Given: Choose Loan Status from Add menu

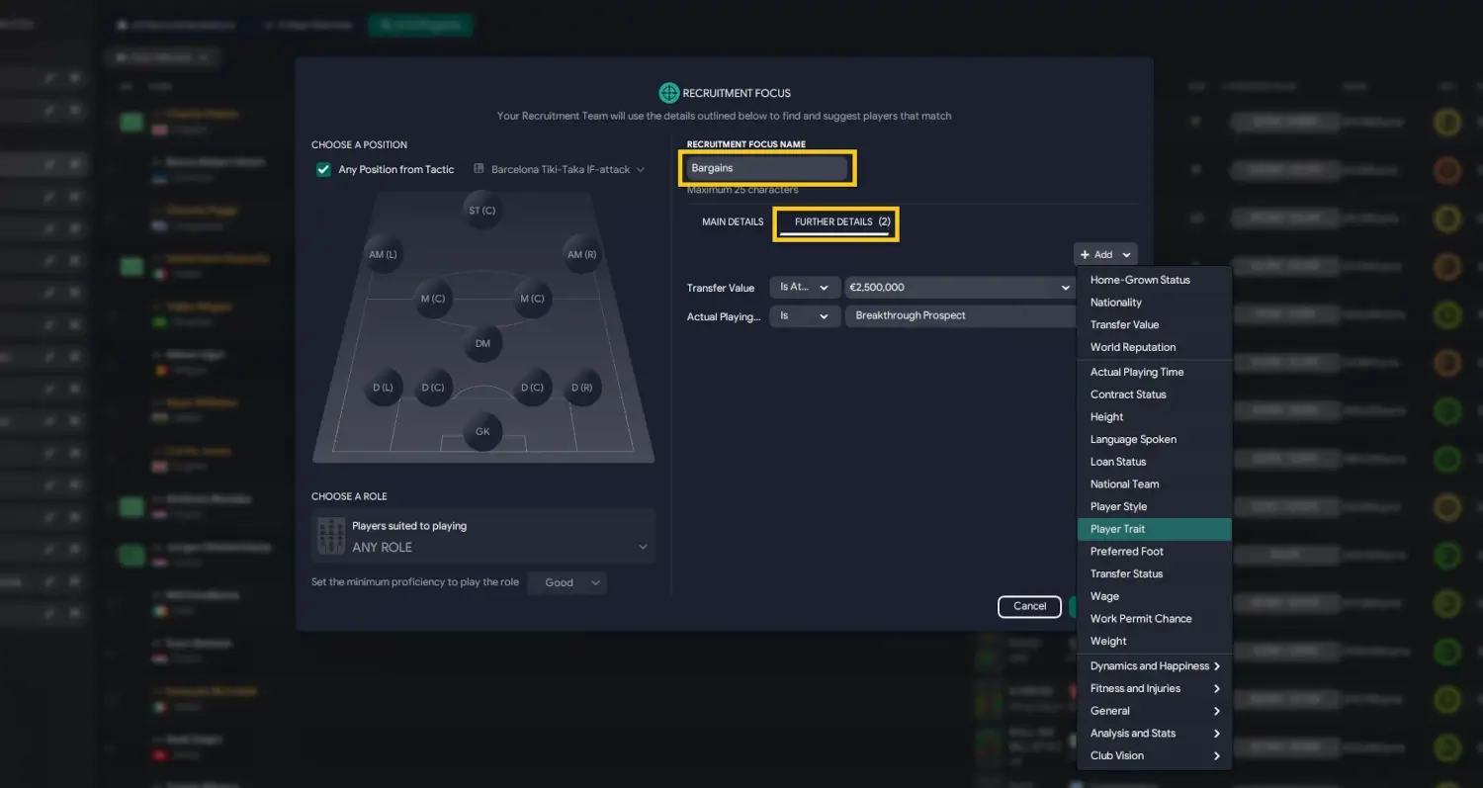Looking at the screenshot, I should [1154, 462].
